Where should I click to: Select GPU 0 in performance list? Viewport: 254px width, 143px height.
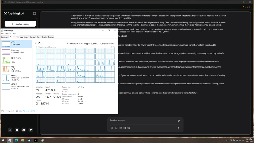[16, 78]
